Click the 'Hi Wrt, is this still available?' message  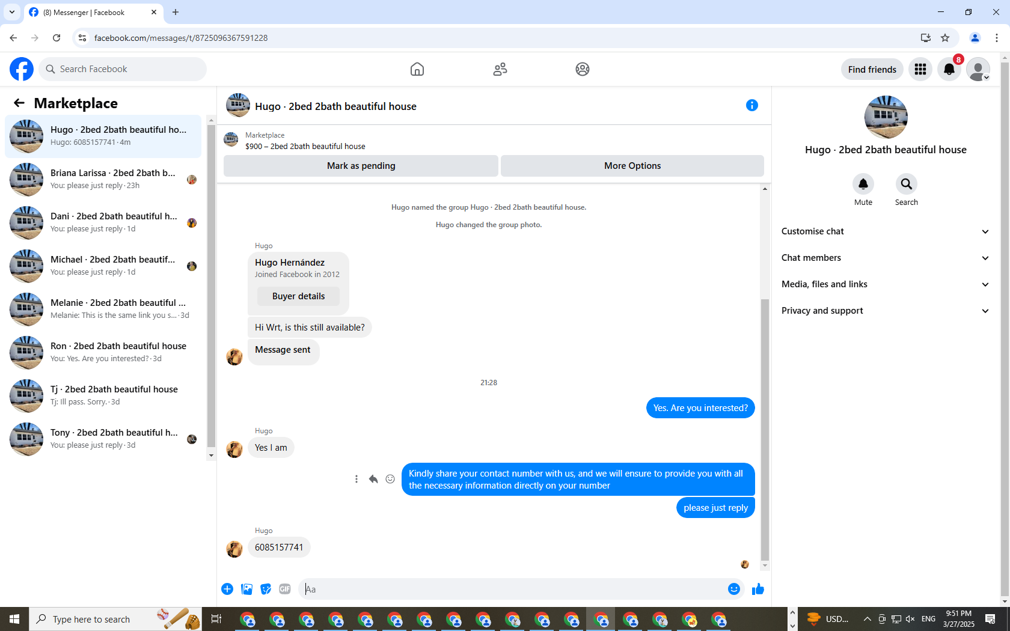click(310, 328)
